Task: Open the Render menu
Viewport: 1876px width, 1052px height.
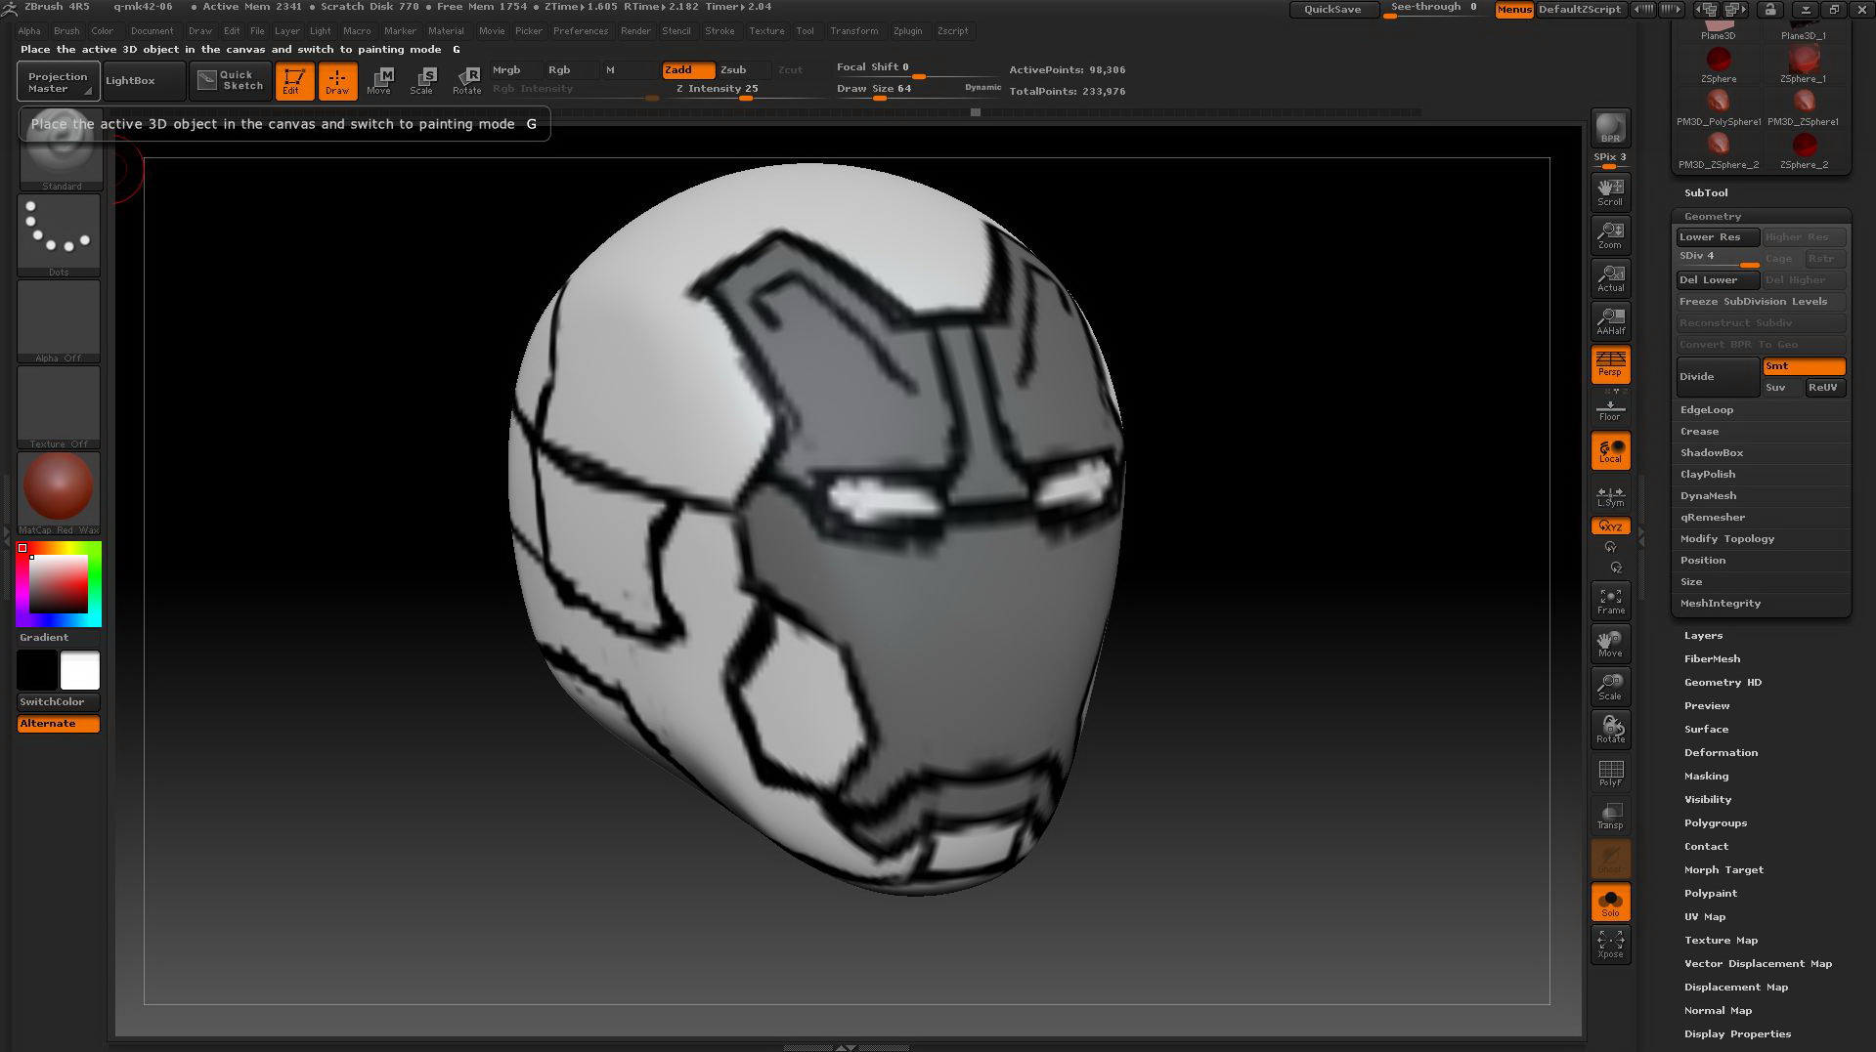Action: 635,31
